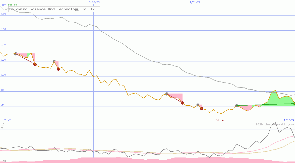Image resolution: width=295 pixels, height=163 pixels.
Task: Select the first gray entry marker near 130
Action: coord(16,54)
